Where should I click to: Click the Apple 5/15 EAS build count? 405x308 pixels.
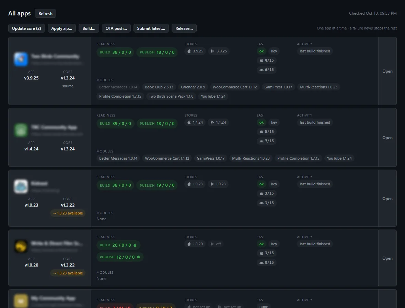(267, 132)
